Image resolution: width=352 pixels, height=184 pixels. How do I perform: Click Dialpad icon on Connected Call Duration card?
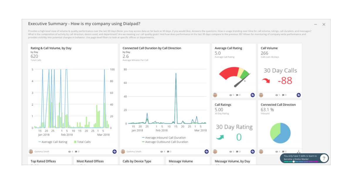[x=207, y=152]
